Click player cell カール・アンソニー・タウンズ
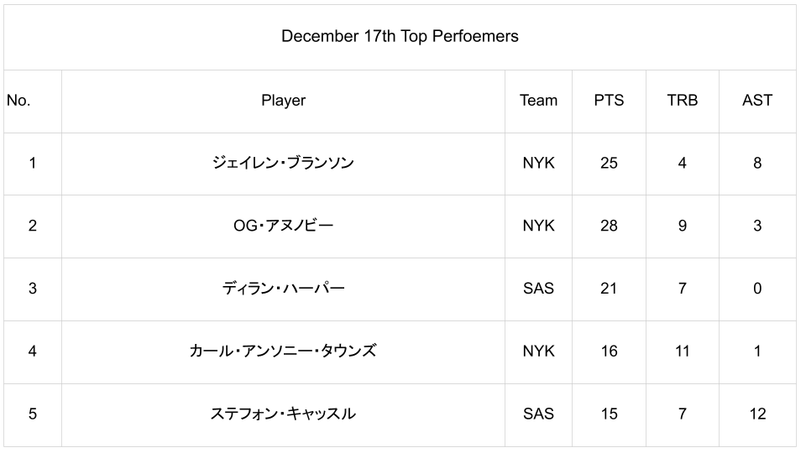The height and width of the screenshot is (453, 806). pos(283,351)
